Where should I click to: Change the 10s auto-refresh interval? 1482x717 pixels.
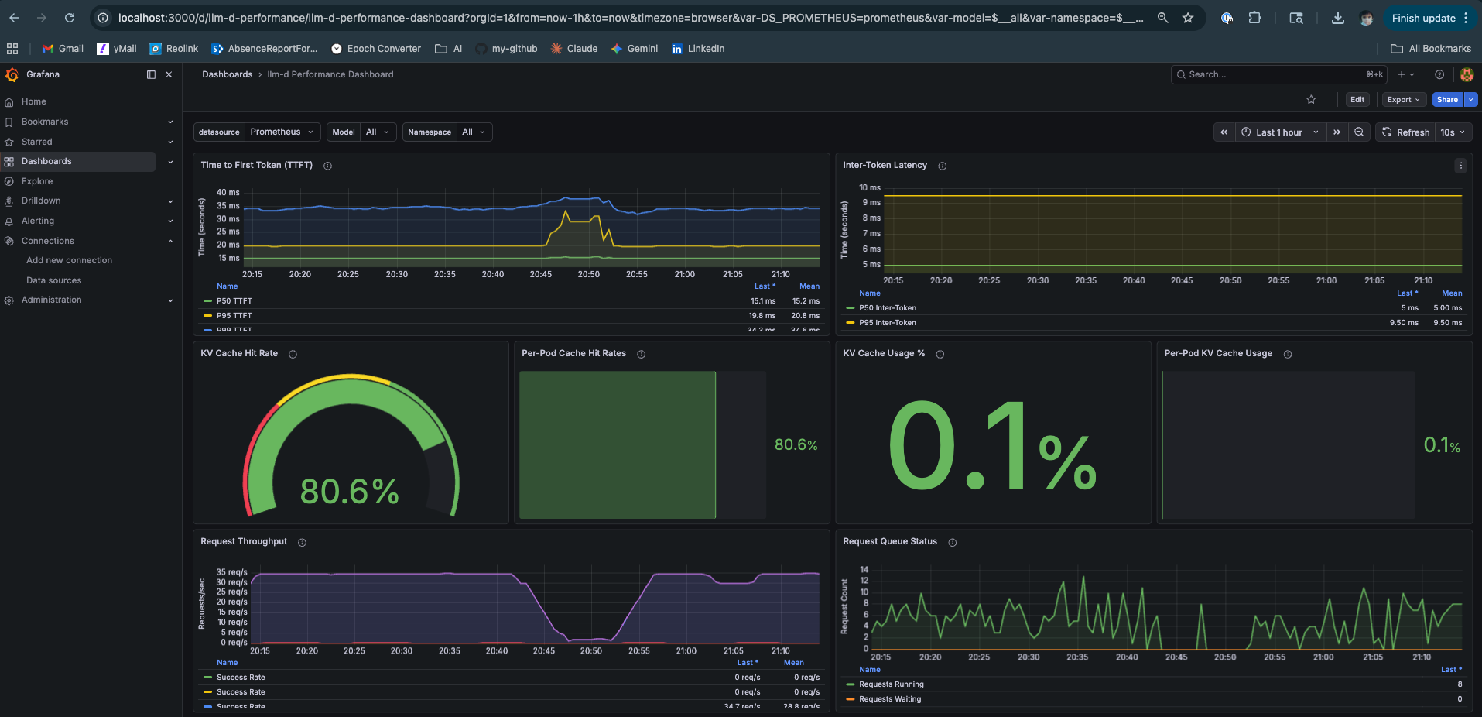[x=1450, y=132]
